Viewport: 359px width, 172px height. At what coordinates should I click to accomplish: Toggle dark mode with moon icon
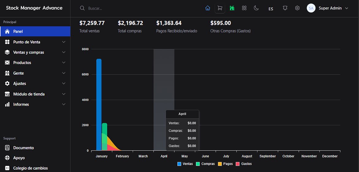pyautogui.click(x=256, y=8)
